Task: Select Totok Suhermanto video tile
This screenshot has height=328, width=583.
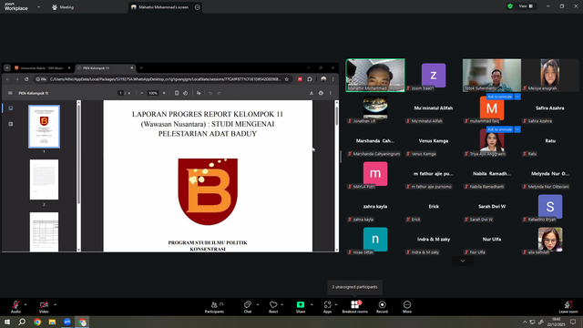Action: coord(492,75)
